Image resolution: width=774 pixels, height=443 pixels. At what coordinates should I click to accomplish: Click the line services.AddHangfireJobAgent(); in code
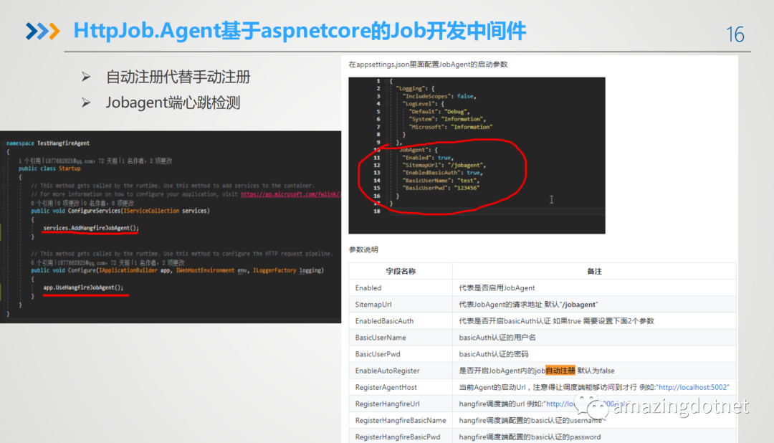(x=91, y=228)
